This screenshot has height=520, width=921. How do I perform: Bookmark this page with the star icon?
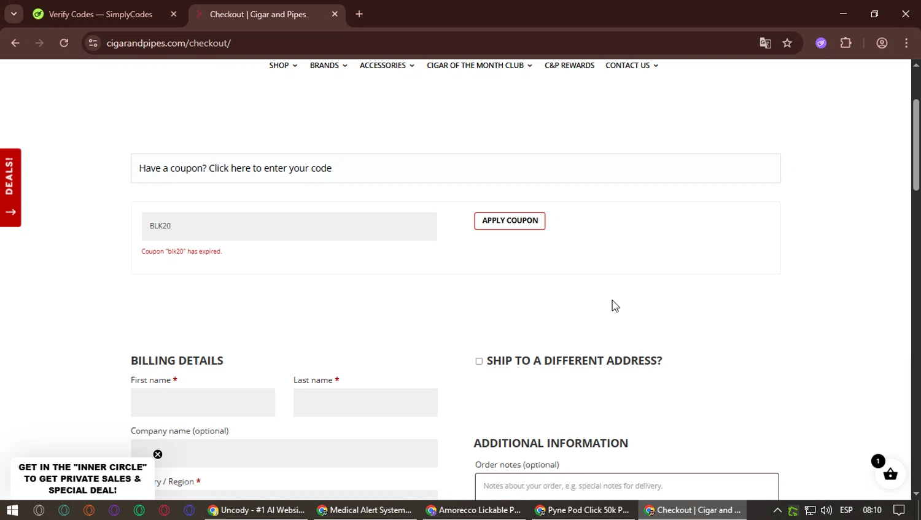tap(787, 43)
